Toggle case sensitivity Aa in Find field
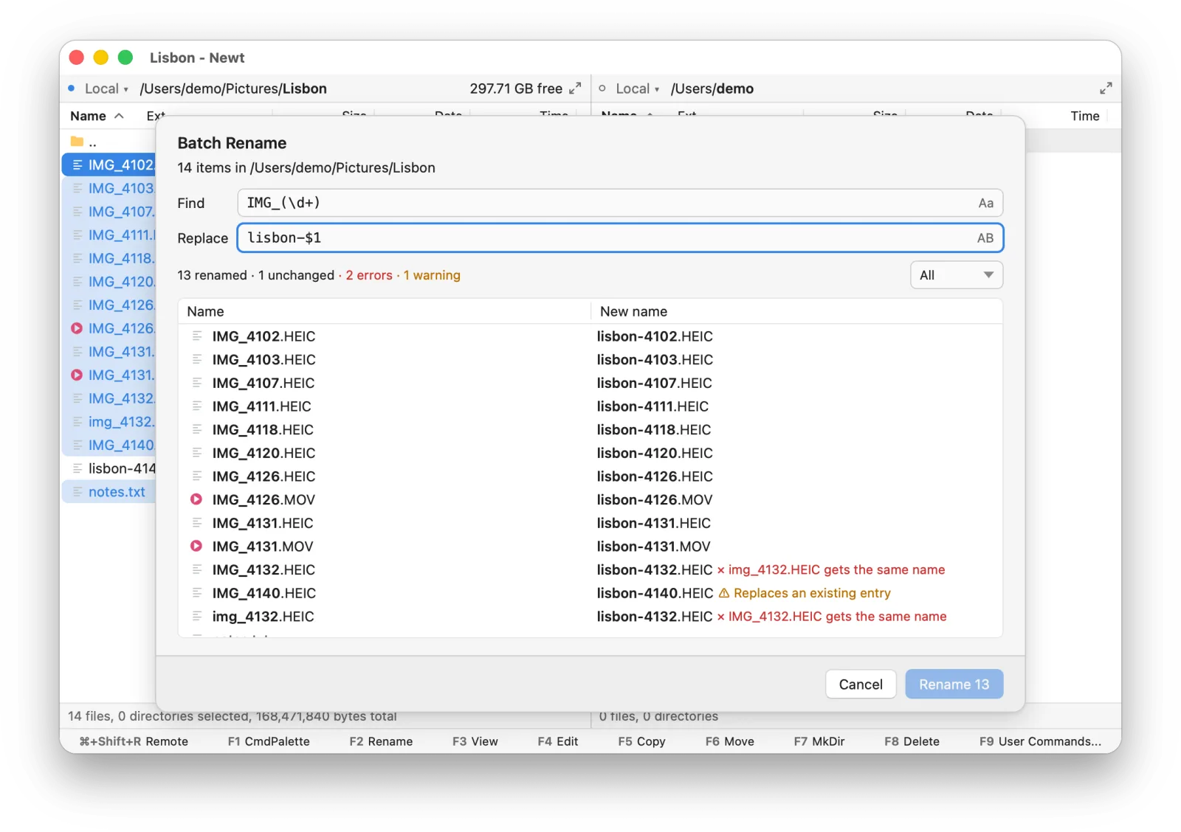Viewport: 1181px width, 832px height. click(x=985, y=203)
